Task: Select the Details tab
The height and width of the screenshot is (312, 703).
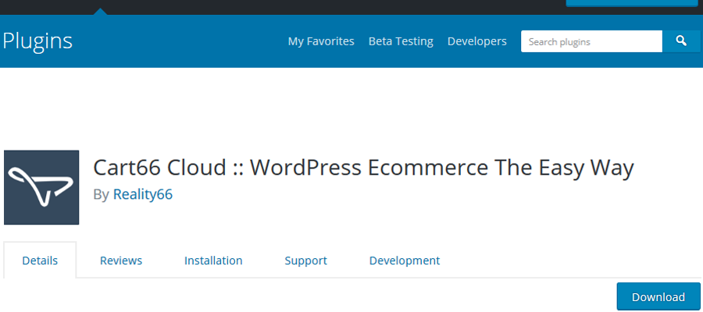Action: pyautogui.click(x=40, y=261)
